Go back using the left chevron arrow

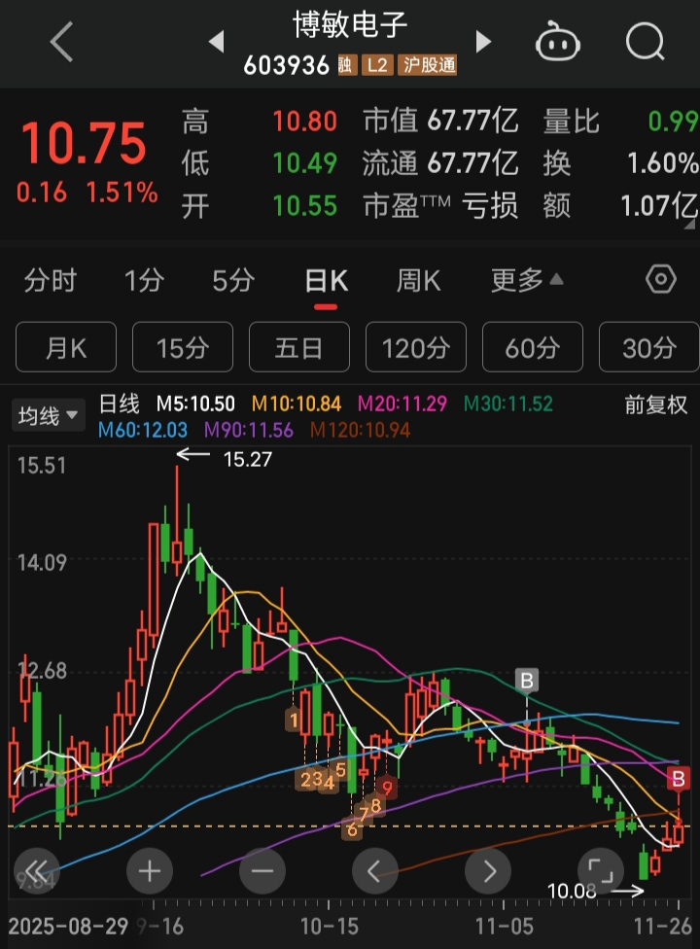click(61, 42)
